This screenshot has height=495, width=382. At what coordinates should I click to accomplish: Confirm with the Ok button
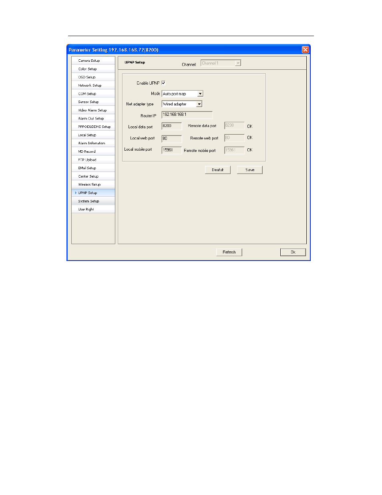tap(293, 252)
